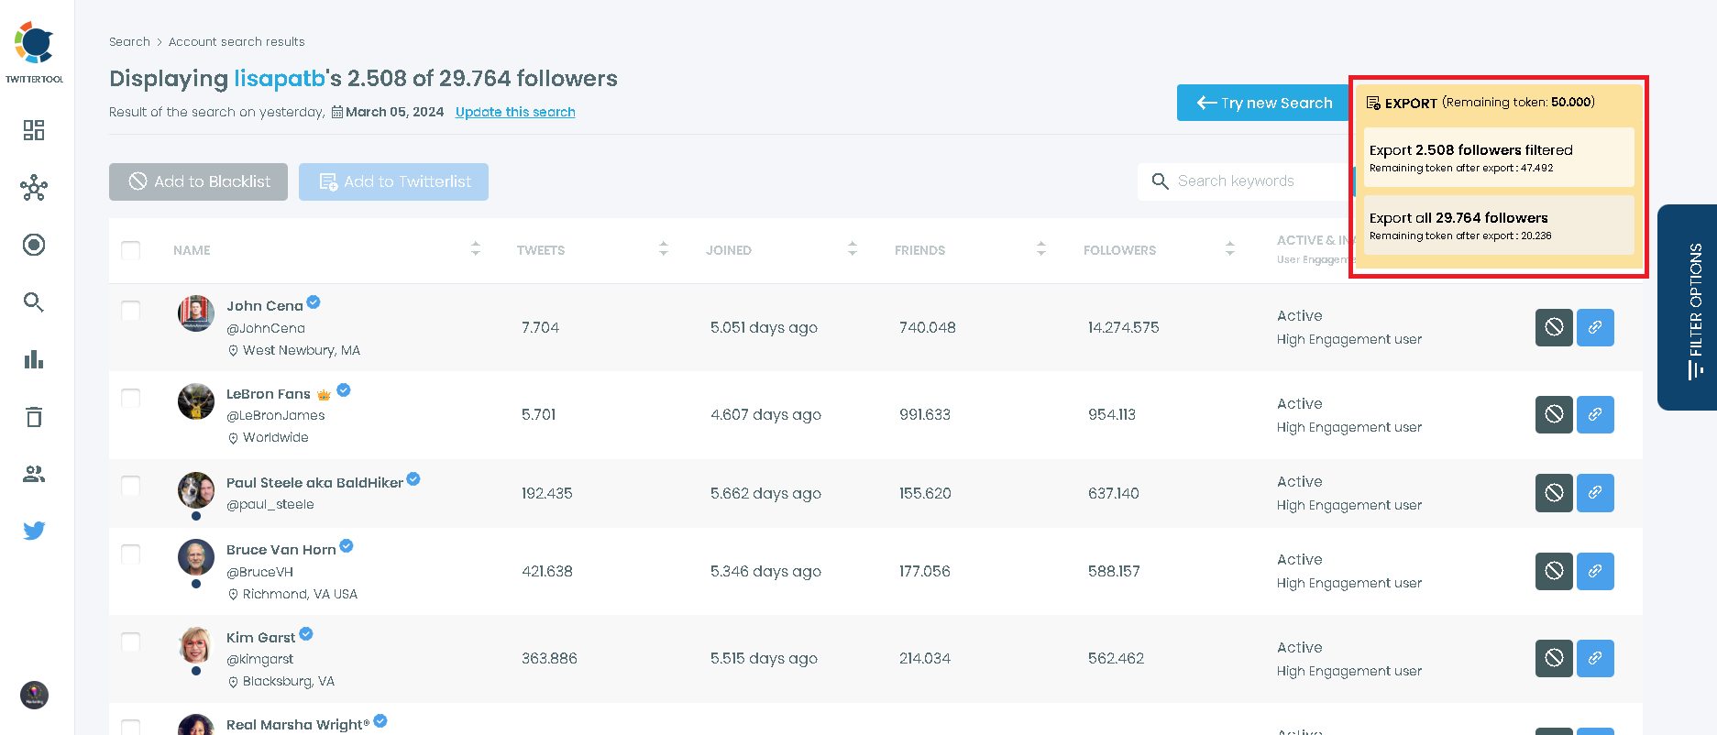Sort table by the FRIENDS column arrows
Viewport: 1717px width, 735px height.
(1041, 248)
